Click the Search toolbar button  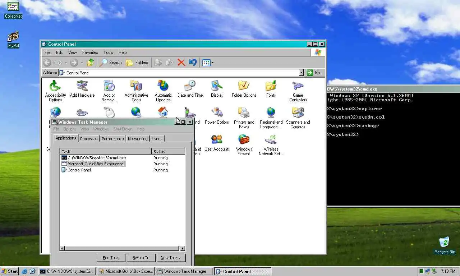(111, 63)
